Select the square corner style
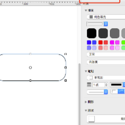125x125 pixels. pos(114,92)
